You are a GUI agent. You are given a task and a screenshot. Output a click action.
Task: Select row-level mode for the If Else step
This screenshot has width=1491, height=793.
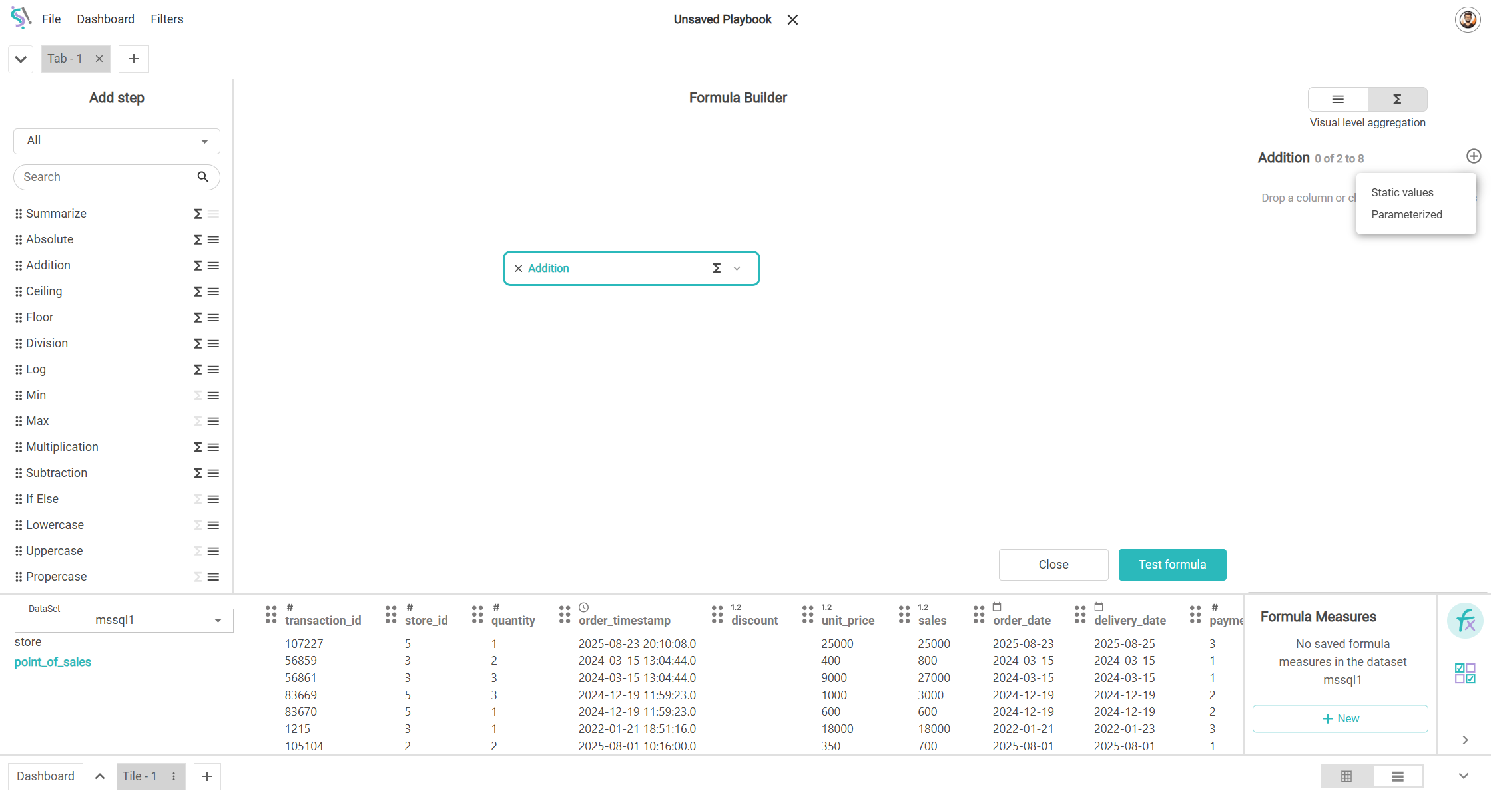pyautogui.click(x=213, y=499)
